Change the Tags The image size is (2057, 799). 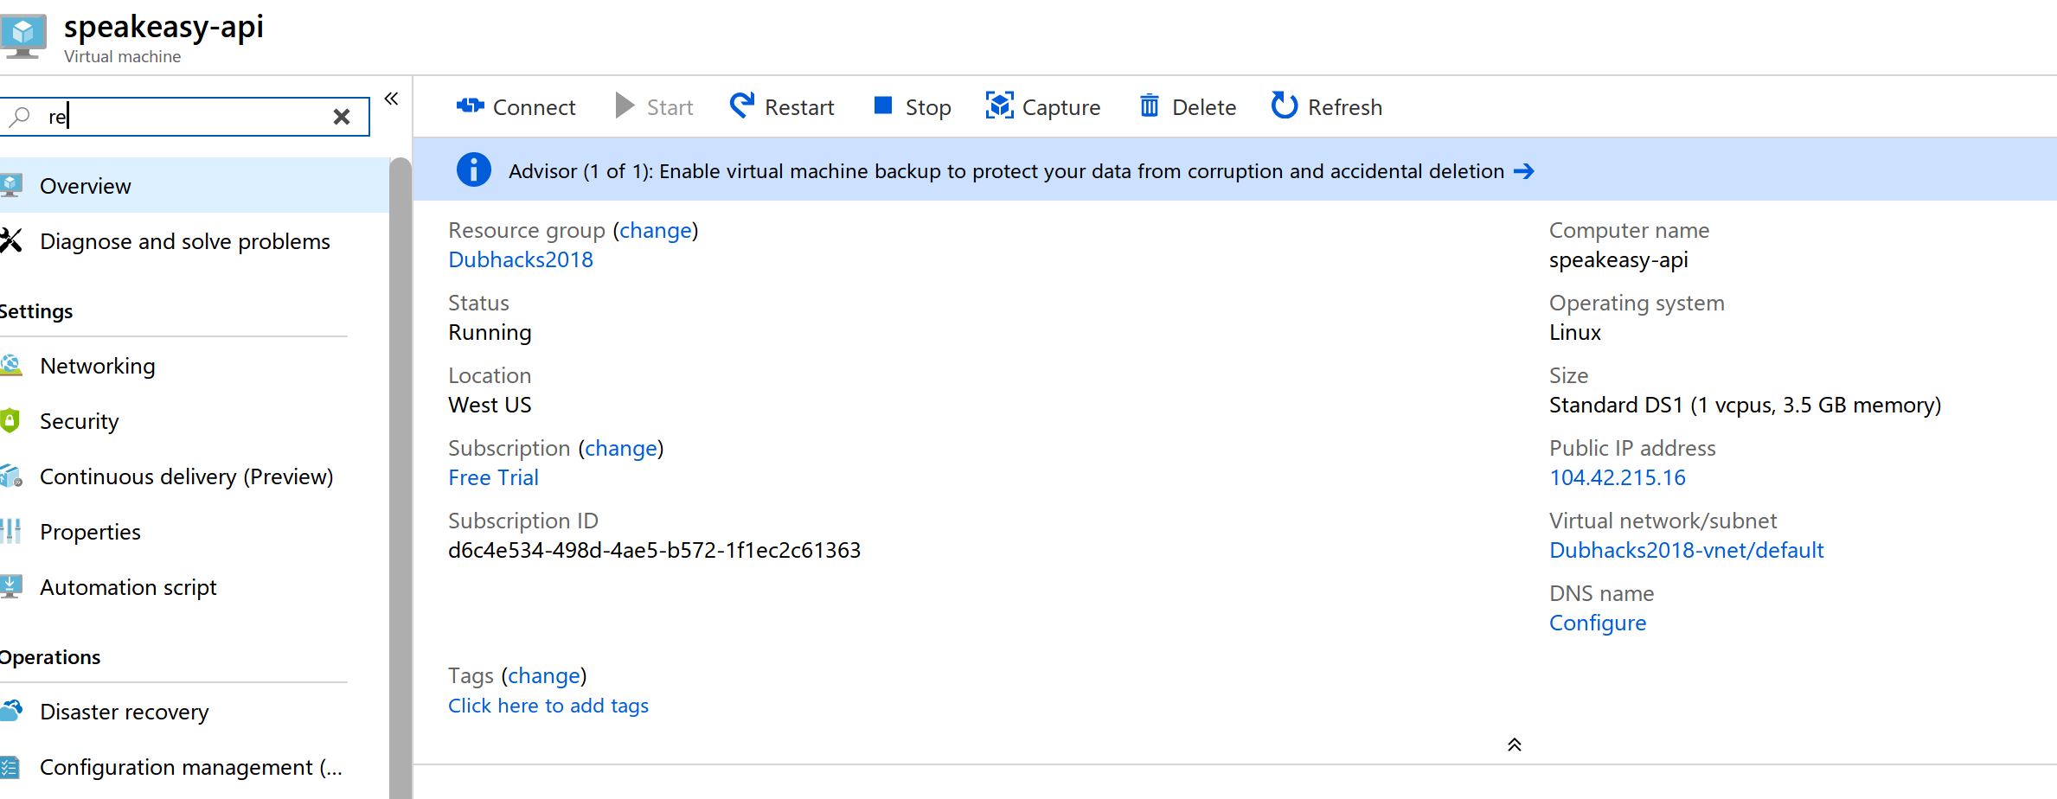pyautogui.click(x=544, y=676)
